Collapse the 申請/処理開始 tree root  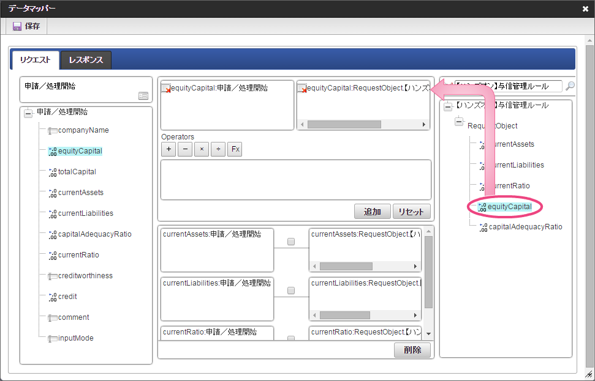(x=28, y=113)
